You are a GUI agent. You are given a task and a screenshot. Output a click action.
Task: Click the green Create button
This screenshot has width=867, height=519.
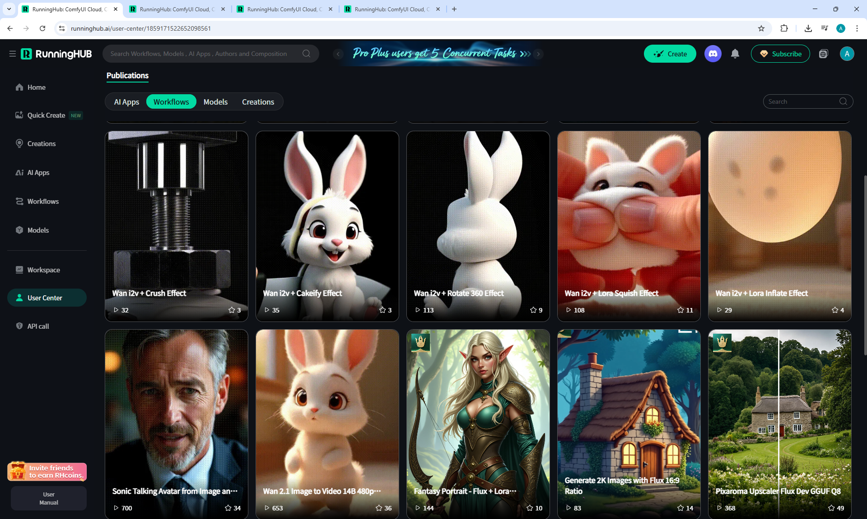pos(670,54)
